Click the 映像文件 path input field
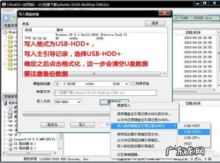 click(x=105, y=93)
